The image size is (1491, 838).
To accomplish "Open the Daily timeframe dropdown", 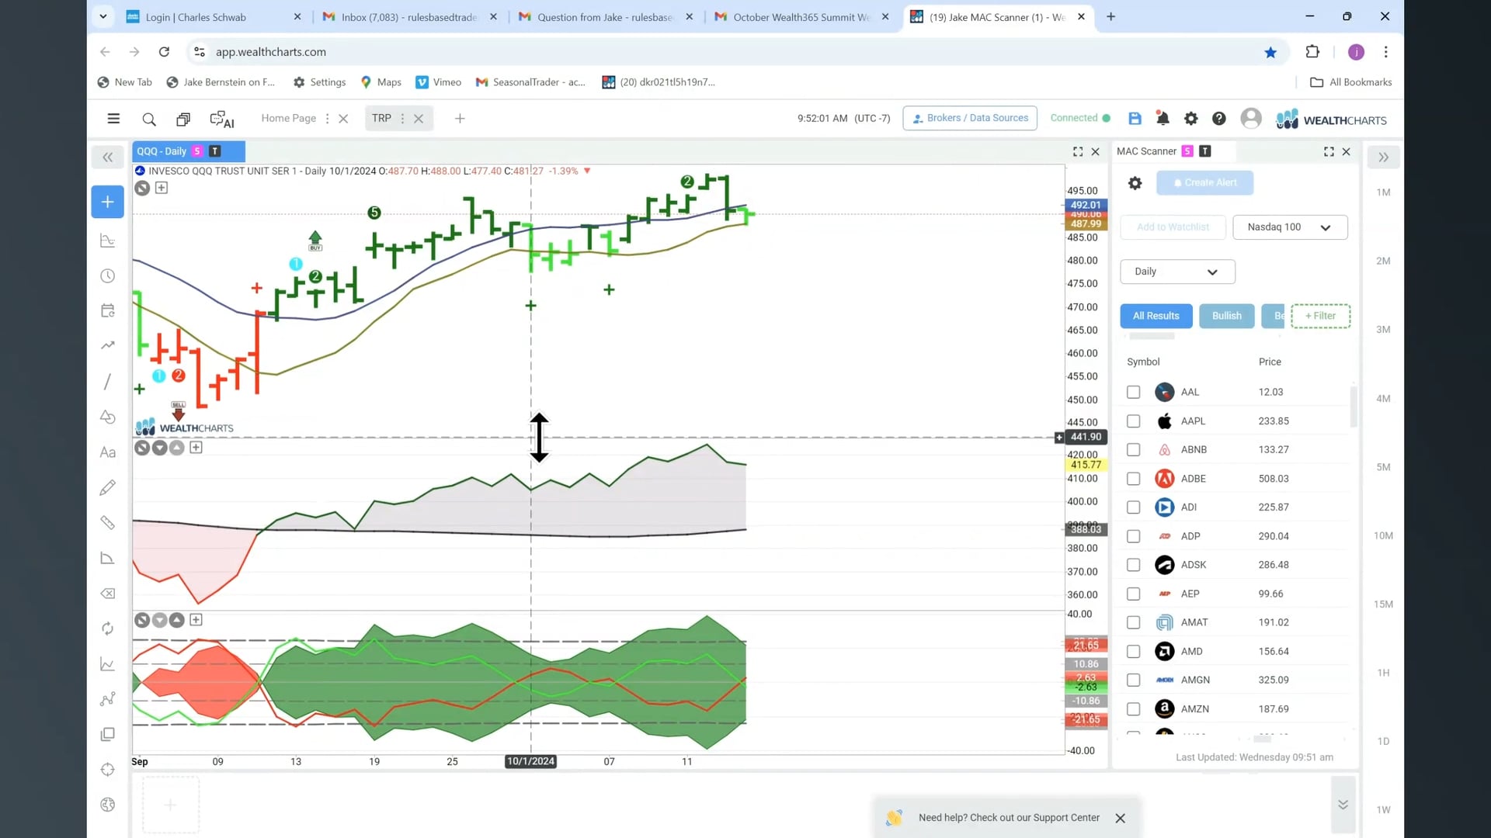I will coord(1177,272).
